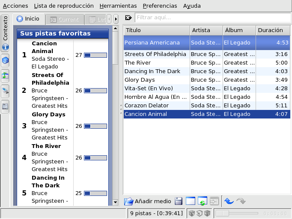Screen dimensions: 292x219
Task: Click score bar showing 27 for Cancion Animal
Action: pyautogui.click(x=95, y=55)
